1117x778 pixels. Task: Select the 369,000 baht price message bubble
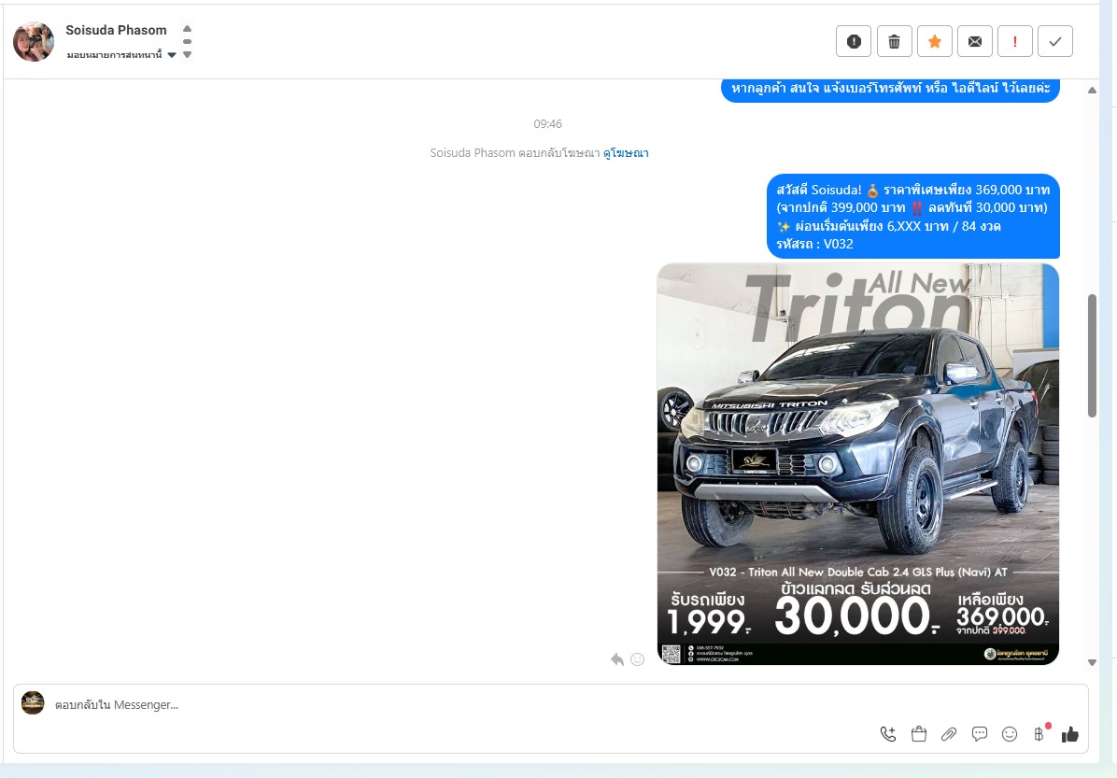pyautogui.click(x=913, y=217)
